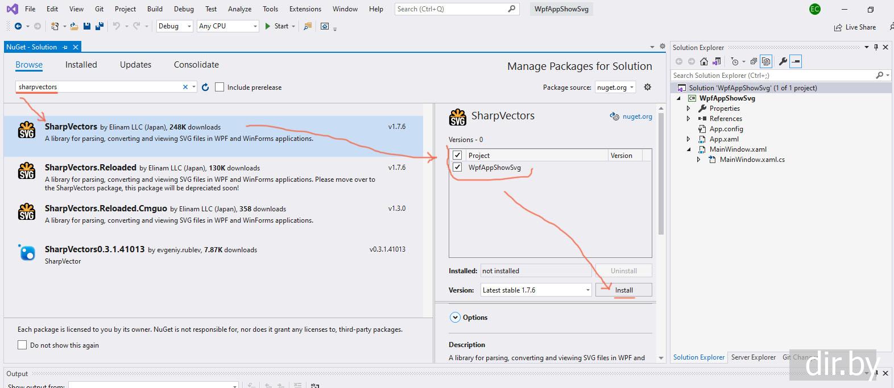Click the Open File folder icon
The width and height of the screenshot is (894, 388).
click(x=76, y=26)
